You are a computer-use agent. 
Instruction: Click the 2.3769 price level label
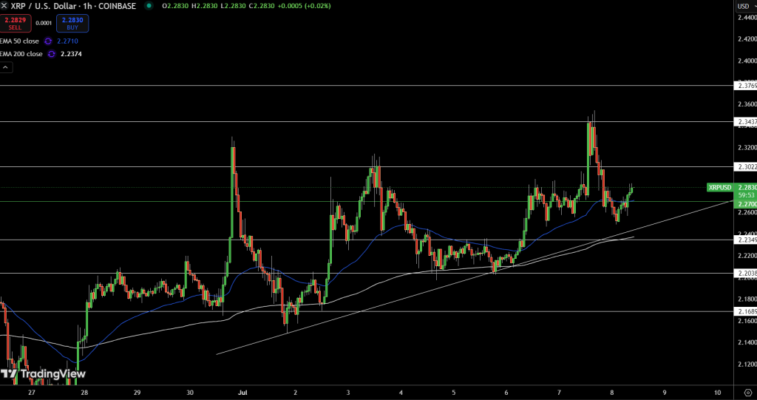(x=745, y=86)
